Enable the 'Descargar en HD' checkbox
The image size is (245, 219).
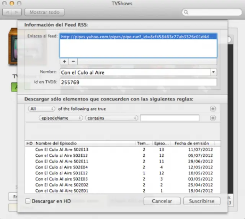(x=28, y=201)
